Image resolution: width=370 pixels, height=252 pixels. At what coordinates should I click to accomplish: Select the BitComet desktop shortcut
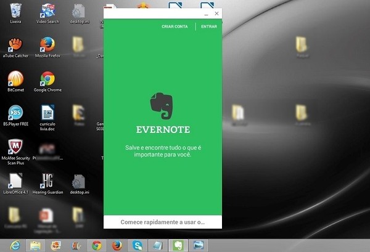click(x=15, y=81)
